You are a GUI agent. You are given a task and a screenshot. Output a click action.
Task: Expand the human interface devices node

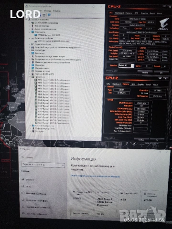30,47
